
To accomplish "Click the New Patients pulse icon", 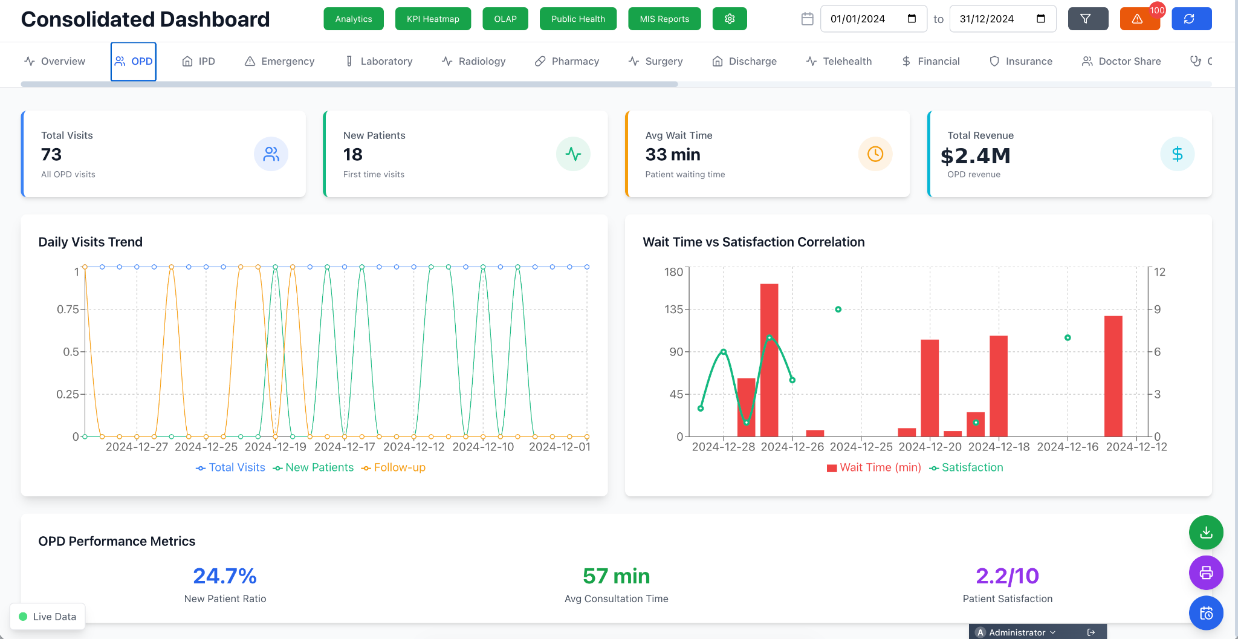I will point(573,154).
